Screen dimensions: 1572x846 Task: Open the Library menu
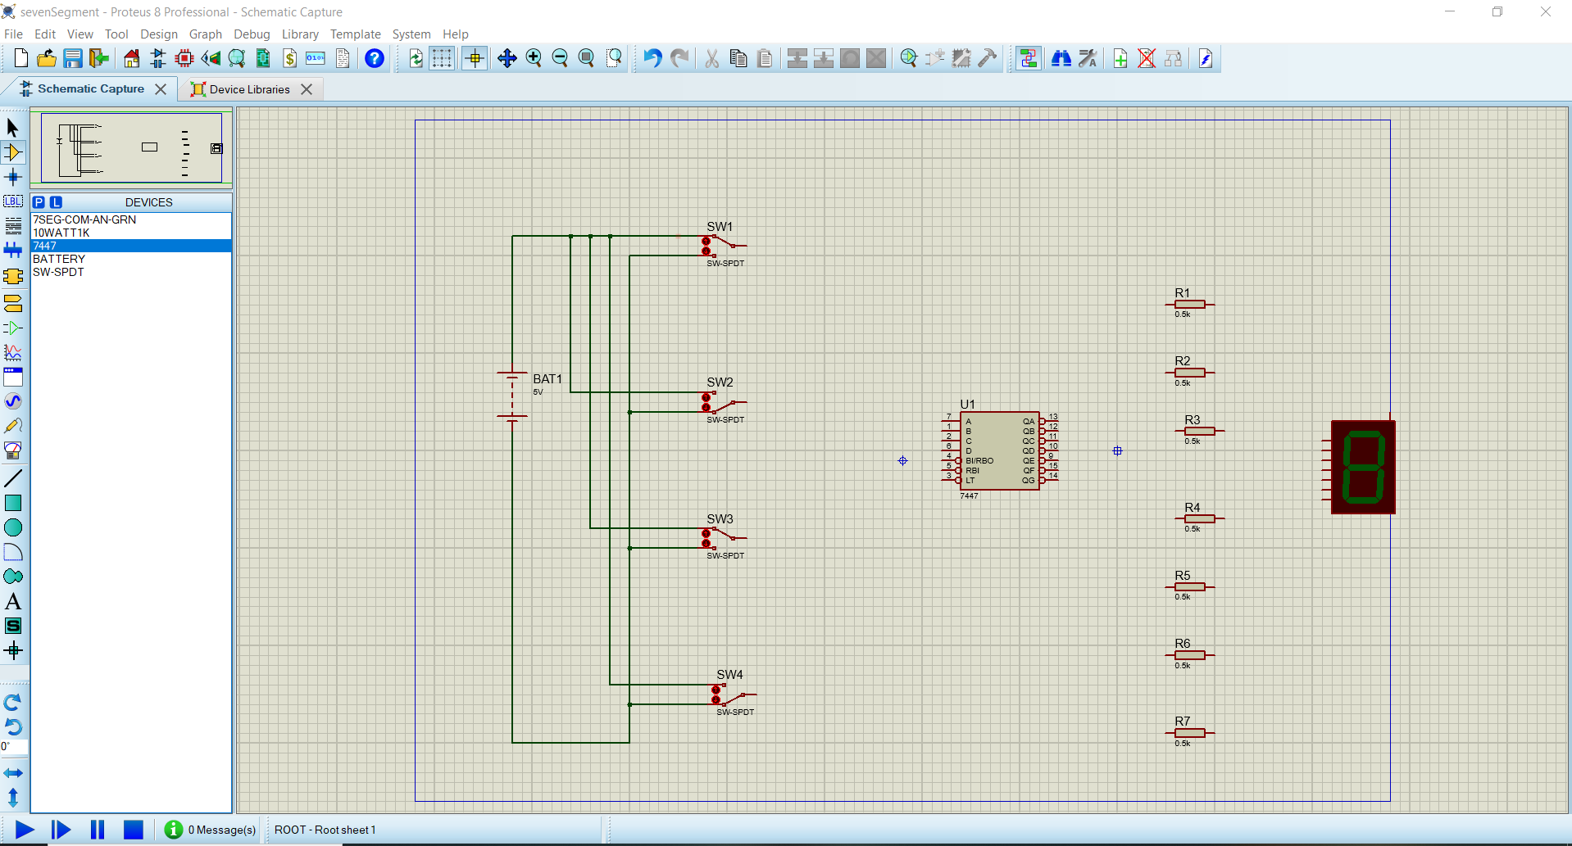click(300, 34)
